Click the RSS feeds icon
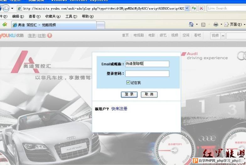This screenshot has width=246, height=165. tap(203, 24)
